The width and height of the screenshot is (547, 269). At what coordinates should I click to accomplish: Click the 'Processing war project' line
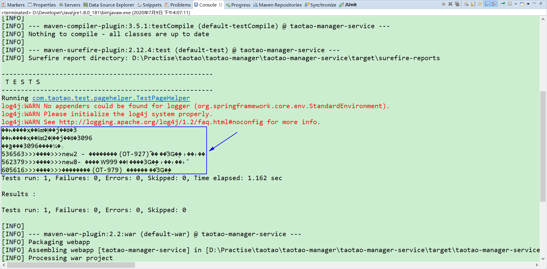point(57,258)
